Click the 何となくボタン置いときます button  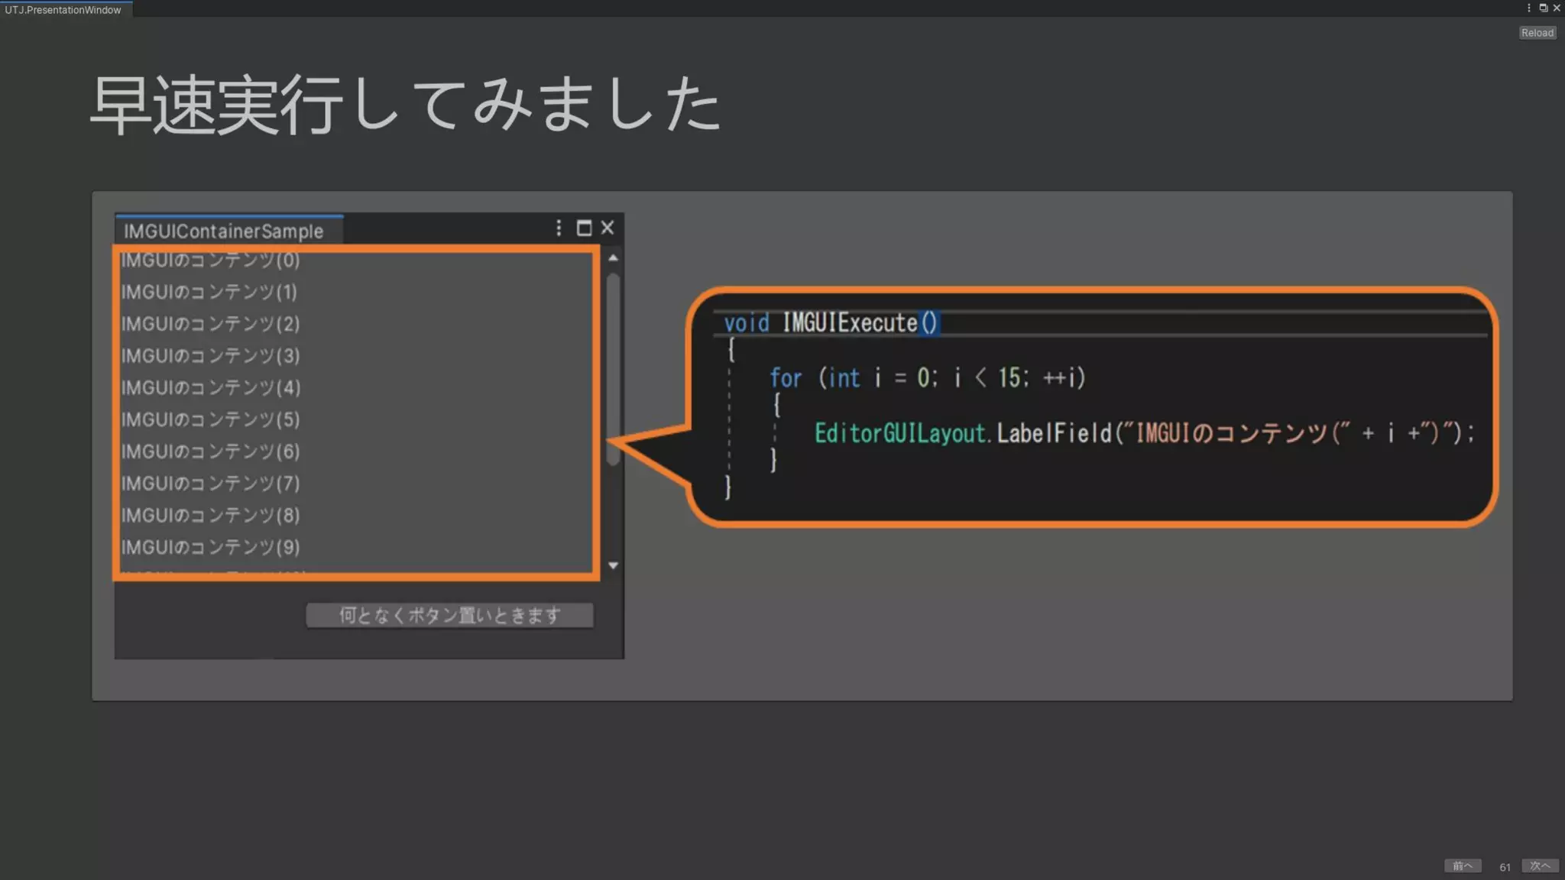(449, 615)
